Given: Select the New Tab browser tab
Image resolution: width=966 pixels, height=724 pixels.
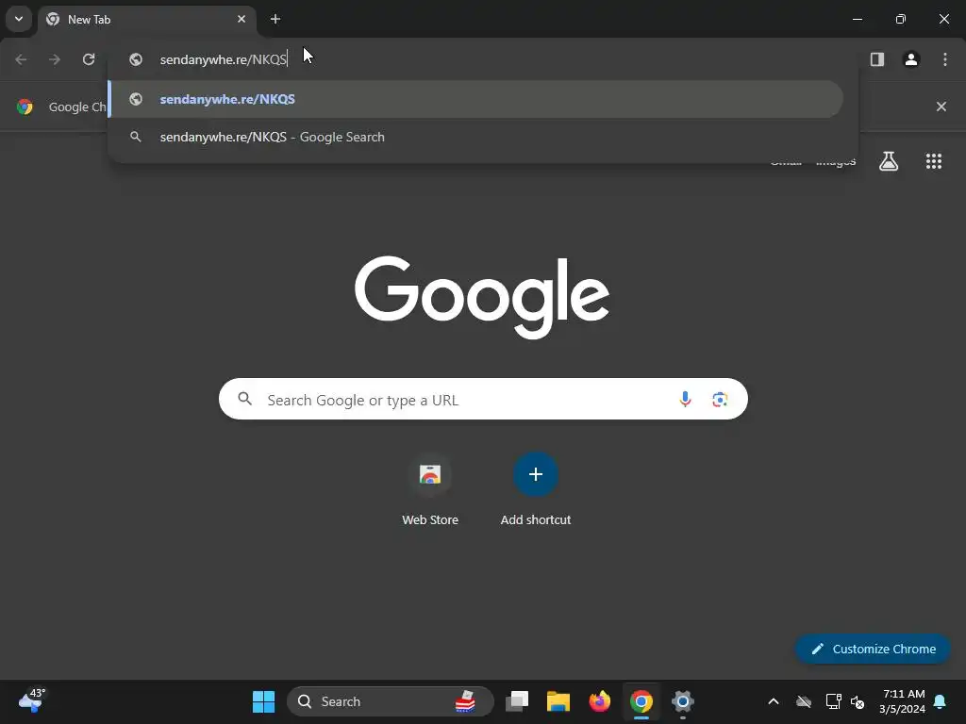Looking at the screenshot, I should [147, 20].
